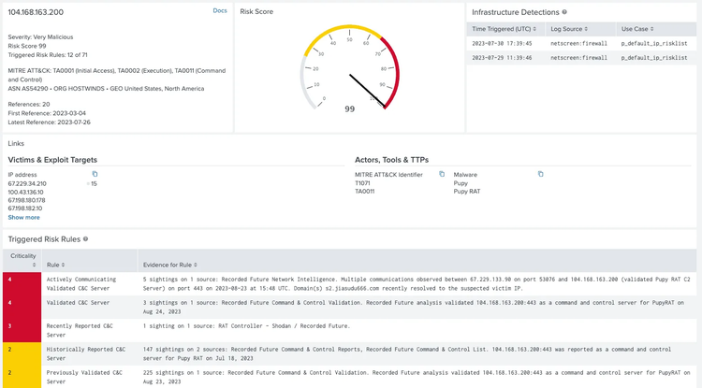Click the Infrastructure Detections help icon
The width and height of the screenshot is (702, 388).
tap(563, 12)
